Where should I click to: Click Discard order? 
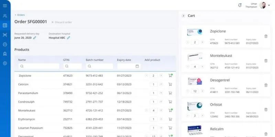[x=62, y=22]
